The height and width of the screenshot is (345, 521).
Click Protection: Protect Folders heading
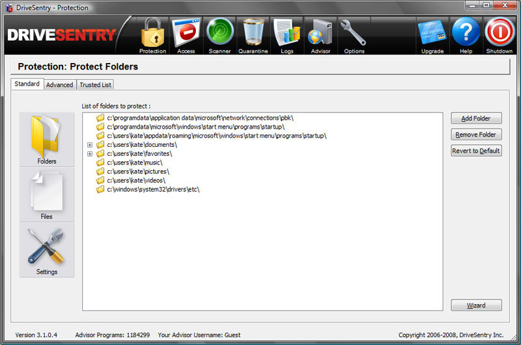pos(77,67)
